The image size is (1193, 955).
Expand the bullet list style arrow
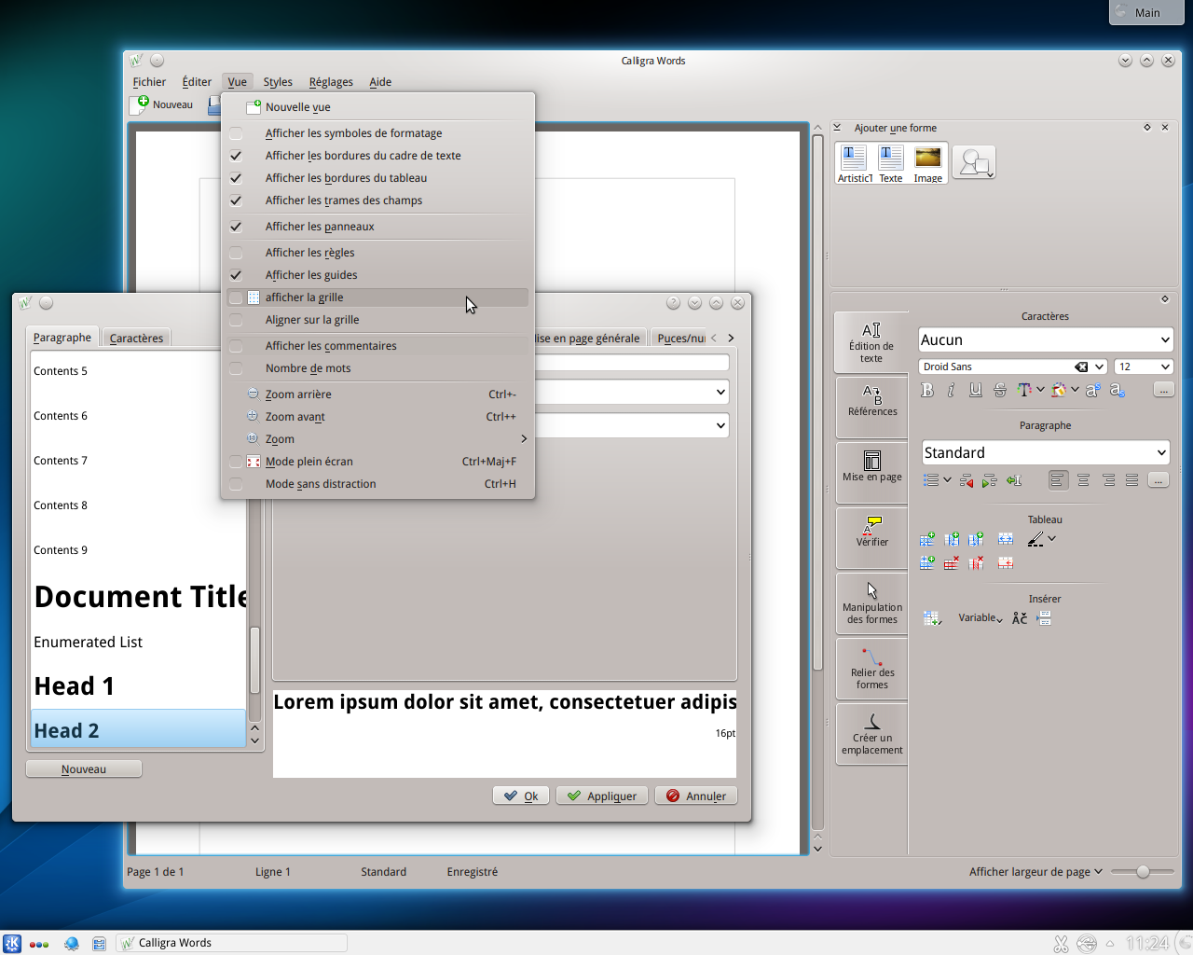click(x=947, y=480)
